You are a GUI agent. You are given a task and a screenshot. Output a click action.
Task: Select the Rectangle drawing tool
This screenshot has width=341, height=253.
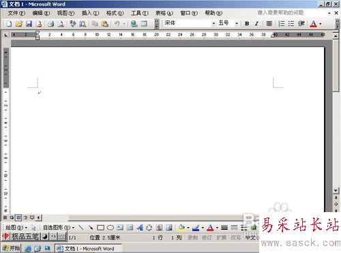100,227
